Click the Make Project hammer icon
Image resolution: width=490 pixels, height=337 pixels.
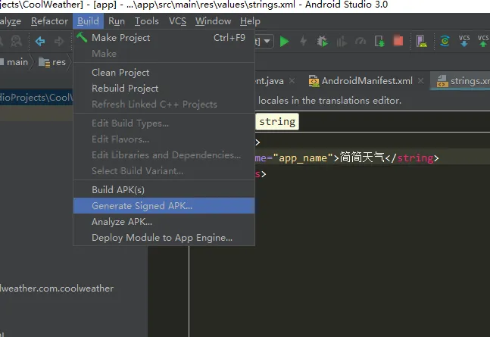(x=82, y=38)
